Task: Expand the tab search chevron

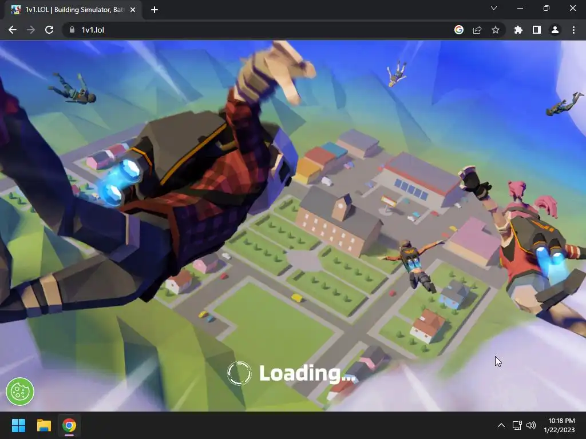Action: [x=494, y=8]
